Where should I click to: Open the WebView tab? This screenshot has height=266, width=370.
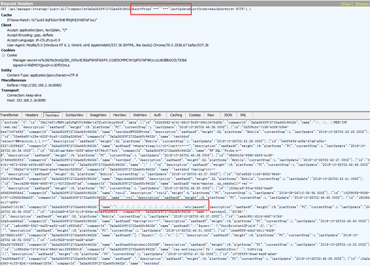tap(140, 115)
